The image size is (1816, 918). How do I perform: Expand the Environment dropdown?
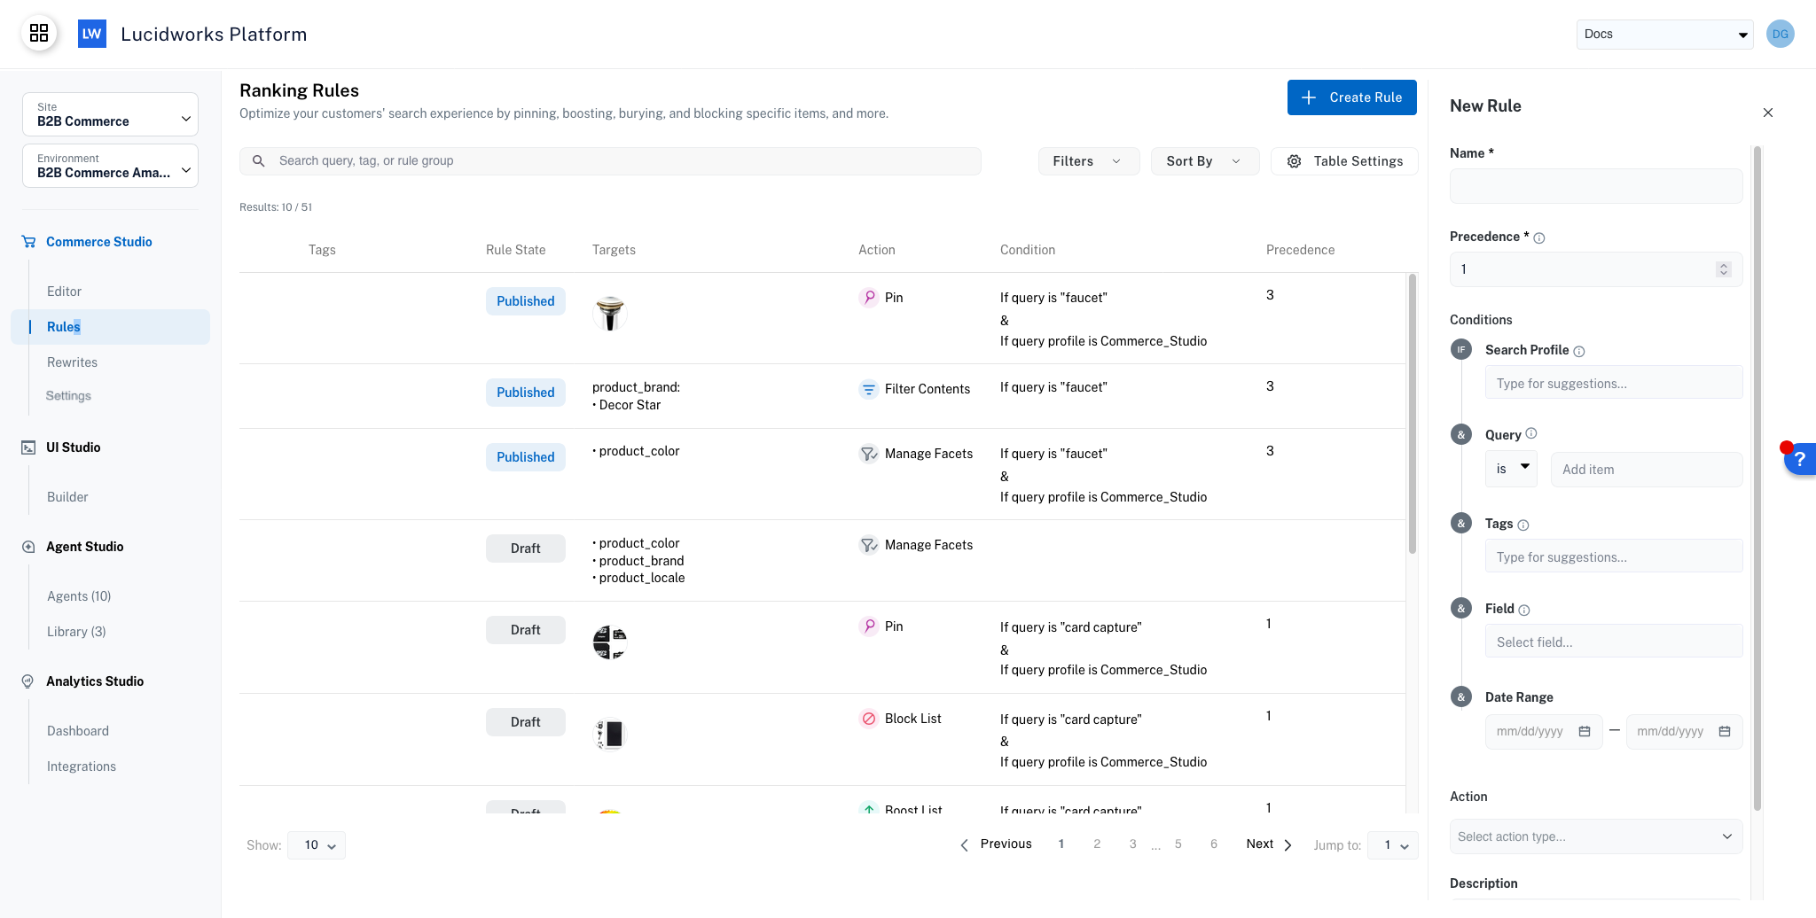click(110, 166)
